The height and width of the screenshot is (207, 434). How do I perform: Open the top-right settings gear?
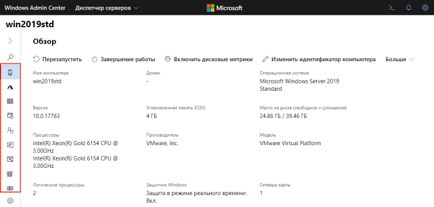tap(425, 8)
